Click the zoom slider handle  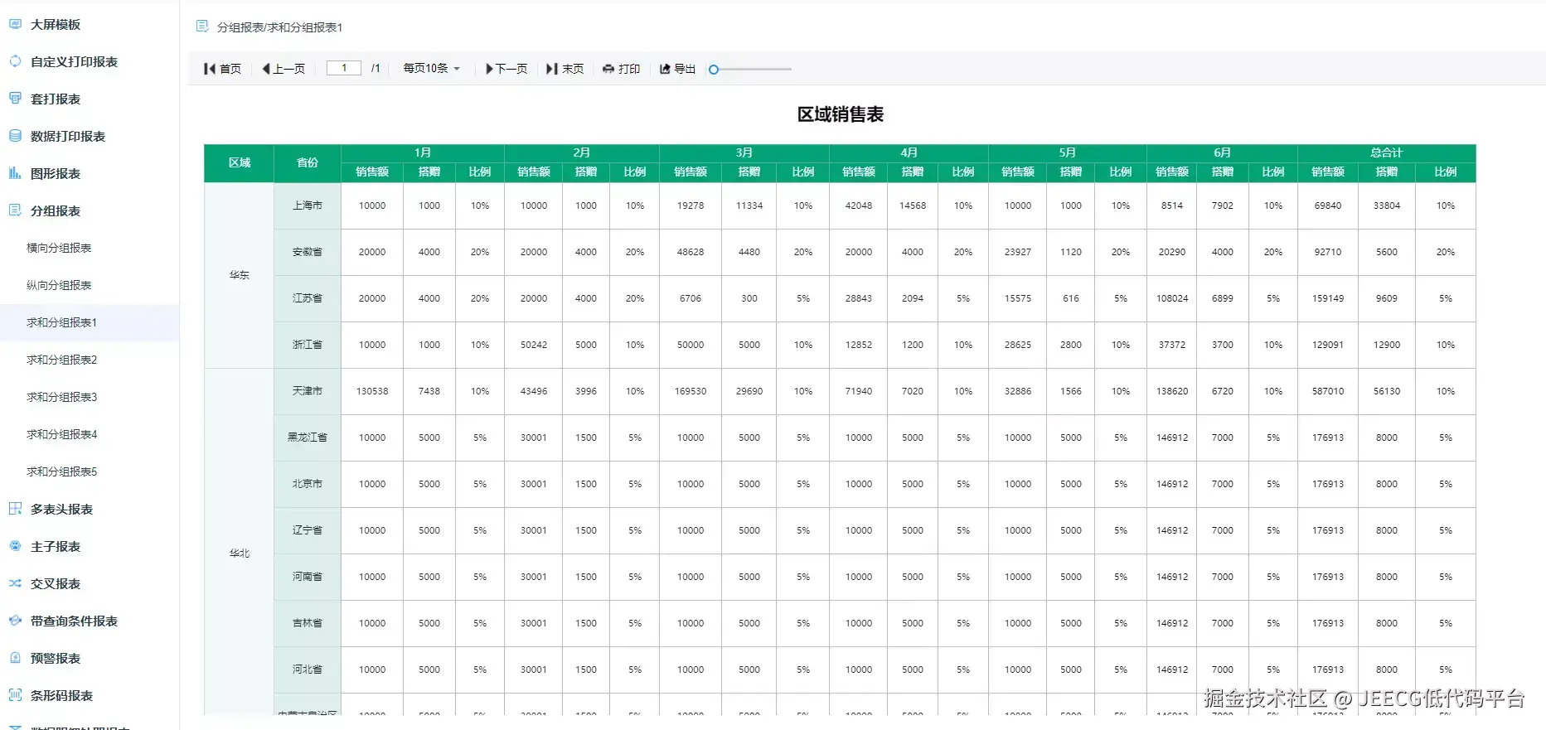pos(714,70)
